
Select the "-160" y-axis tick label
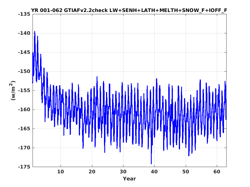click(24, 109)
